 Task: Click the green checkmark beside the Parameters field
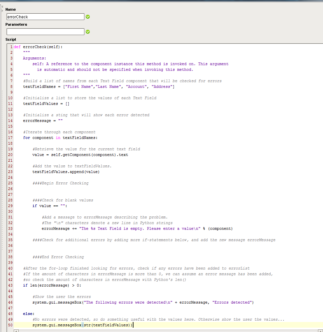88,32
